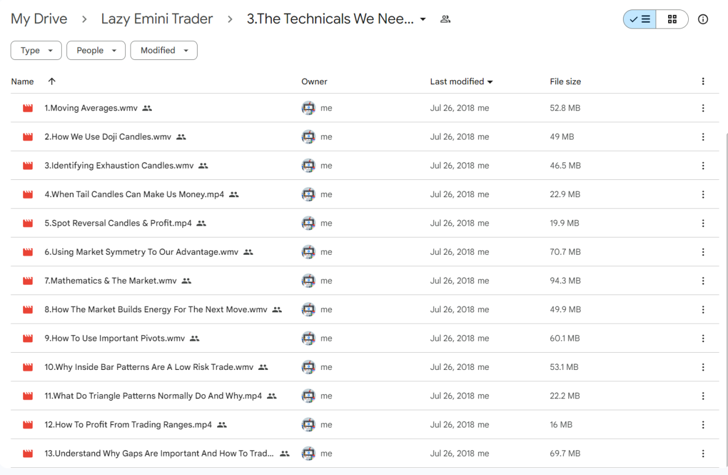The image size is (728, 475).
Task: Open the People filter dropdown
Action: coord(96,50)
